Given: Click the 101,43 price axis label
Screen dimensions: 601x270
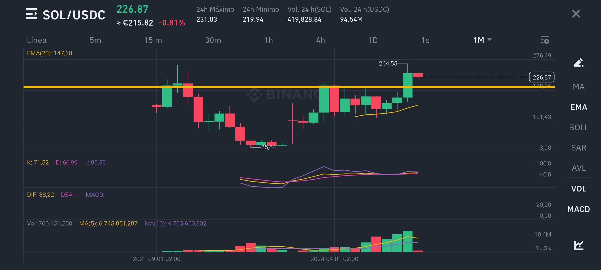Looking at the screenshot, I should [542, 117].
